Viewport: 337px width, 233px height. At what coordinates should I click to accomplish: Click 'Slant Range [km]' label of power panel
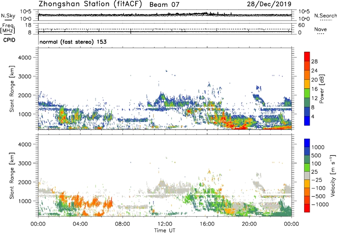(12, 89)
